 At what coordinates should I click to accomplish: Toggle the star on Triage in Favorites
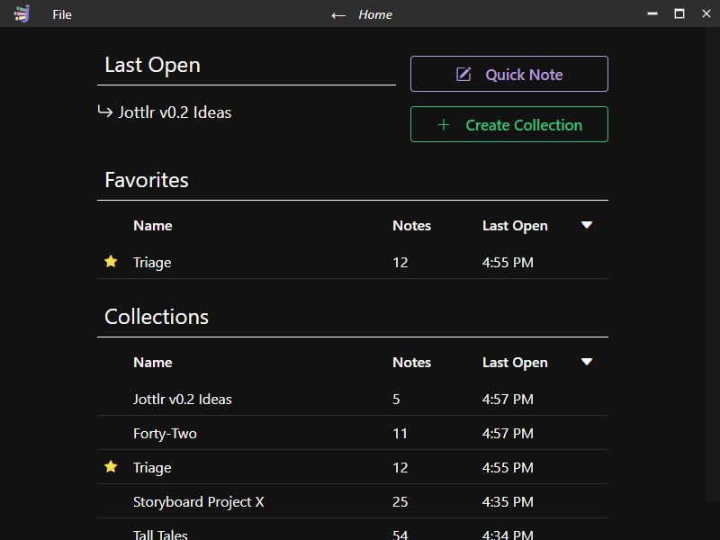(x=110, y=261)
